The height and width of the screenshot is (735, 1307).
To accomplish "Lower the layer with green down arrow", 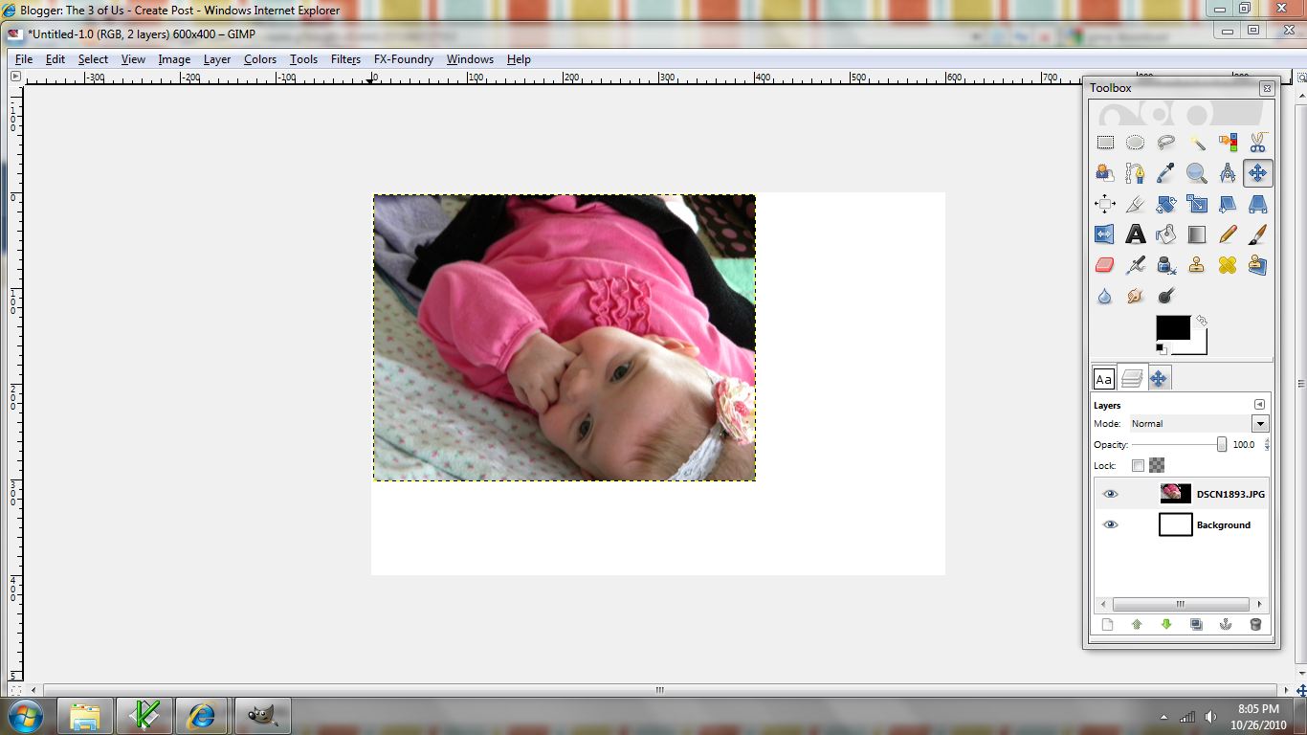I will [1166, 625].
